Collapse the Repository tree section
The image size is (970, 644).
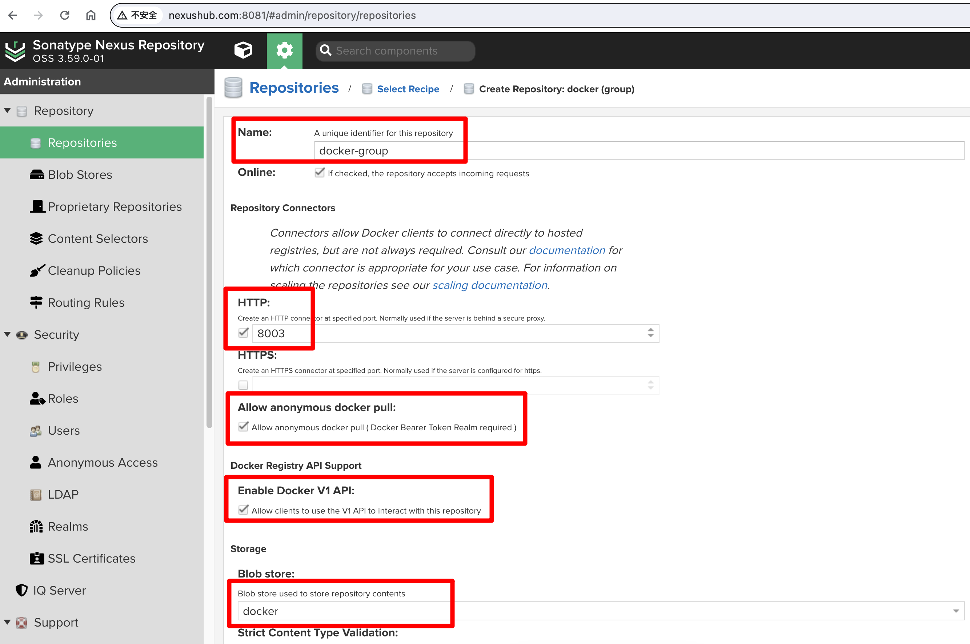pyautogui.click(x=7, y=110)
